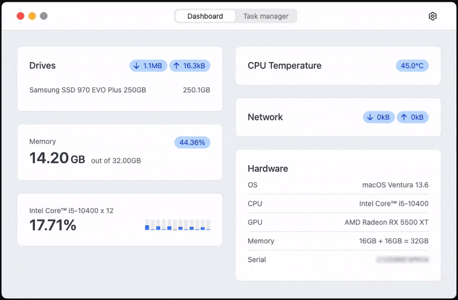458x300 pixels.
Task: Click the Network card title
Action: coord(265,117)
